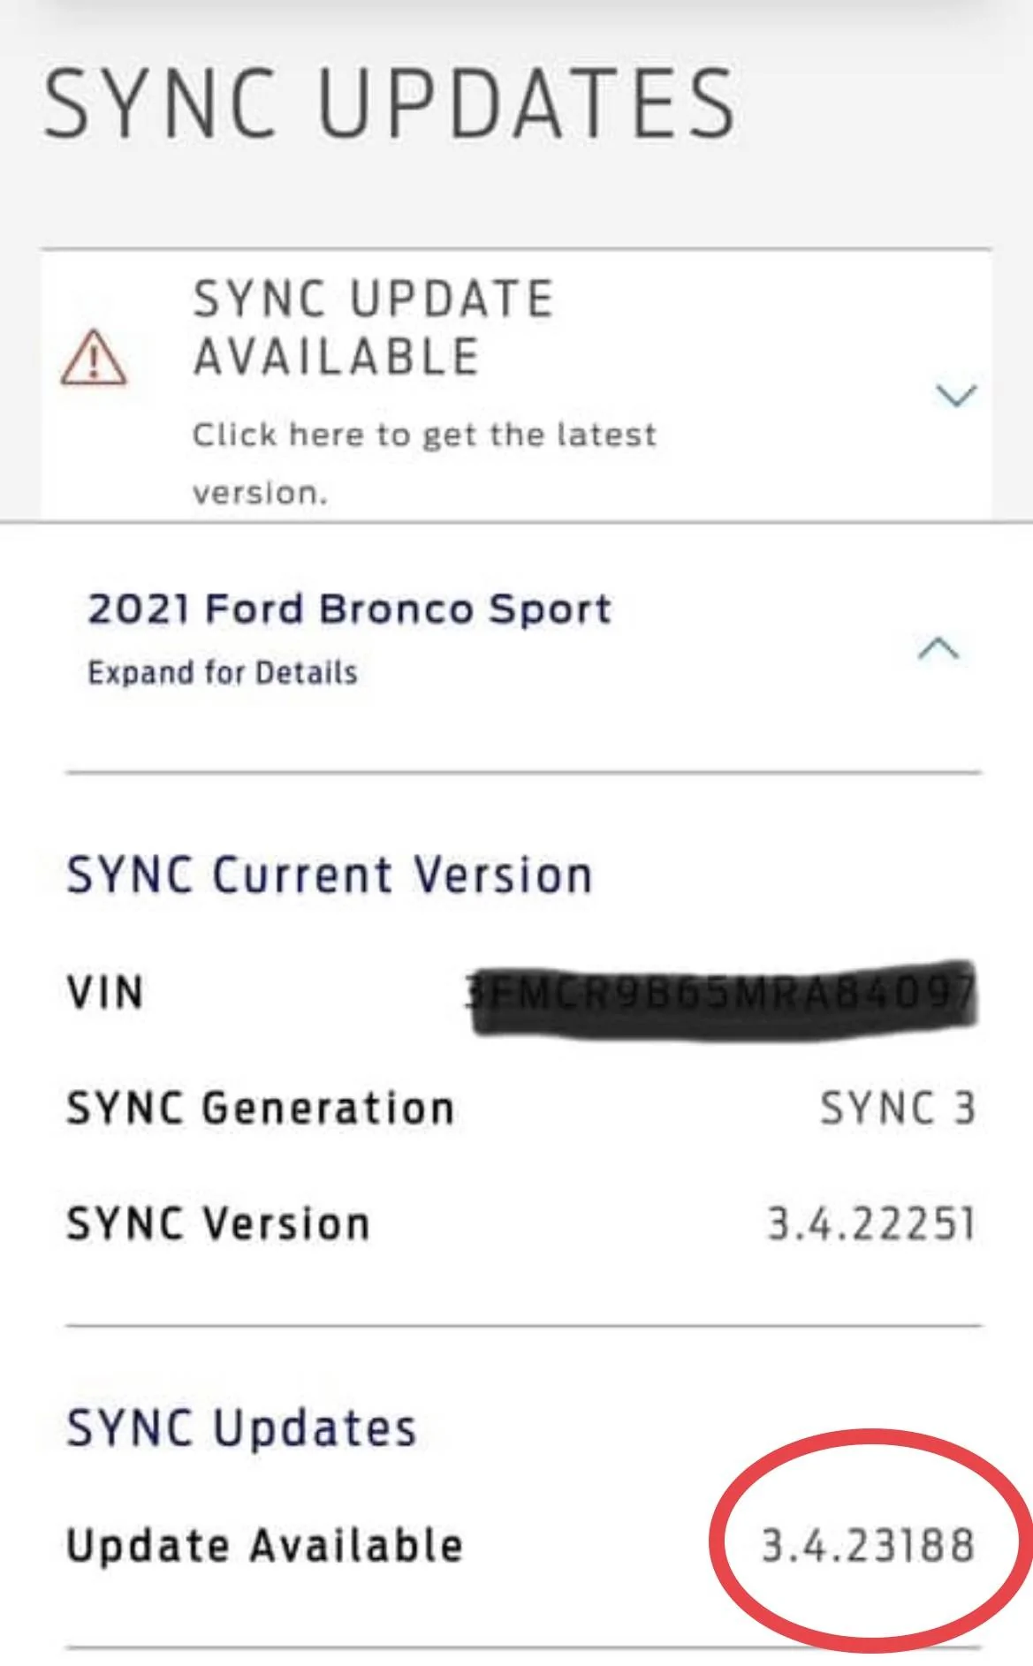Screen dimensions: 1033x1666
Task: Click the SYNC Current Version section heading
Action: pos(330,875)
